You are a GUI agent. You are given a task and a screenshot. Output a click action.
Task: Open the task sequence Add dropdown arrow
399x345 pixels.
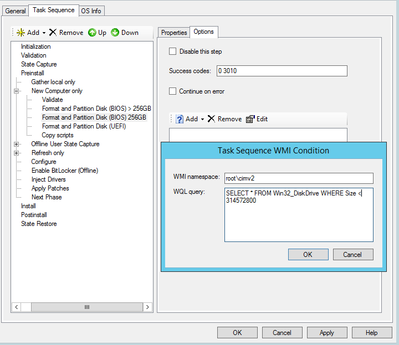pyautogui.click(x=44, y=33)
